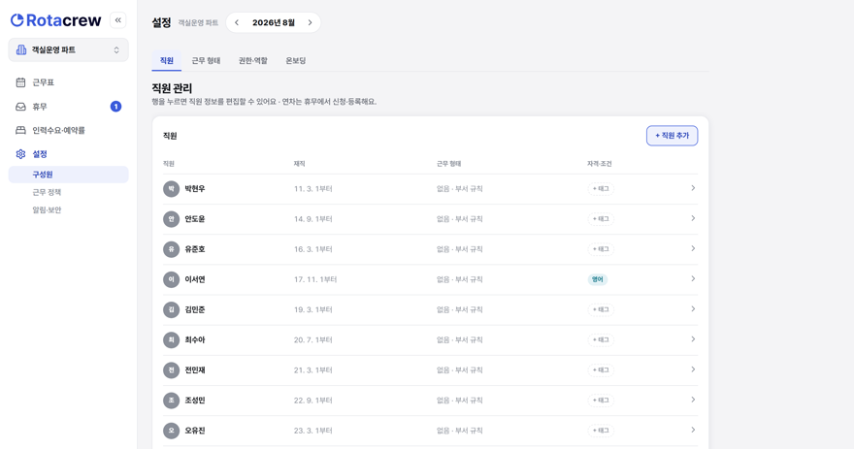Open 설정 in the sidebar

tap(69, 154)
